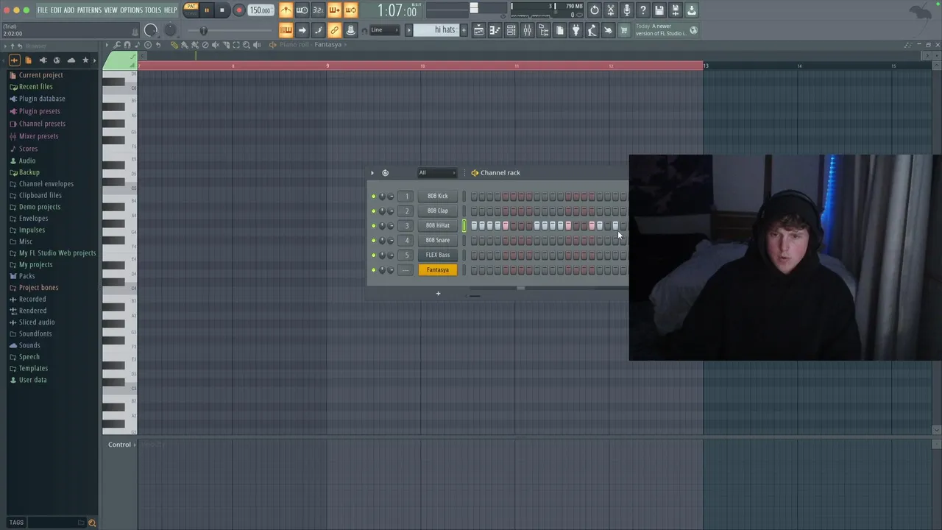This screenshot has height=530, width=942.
Task: Select the 808 Snare channel button
Action: pyautogui.click(x=437, y=240)
